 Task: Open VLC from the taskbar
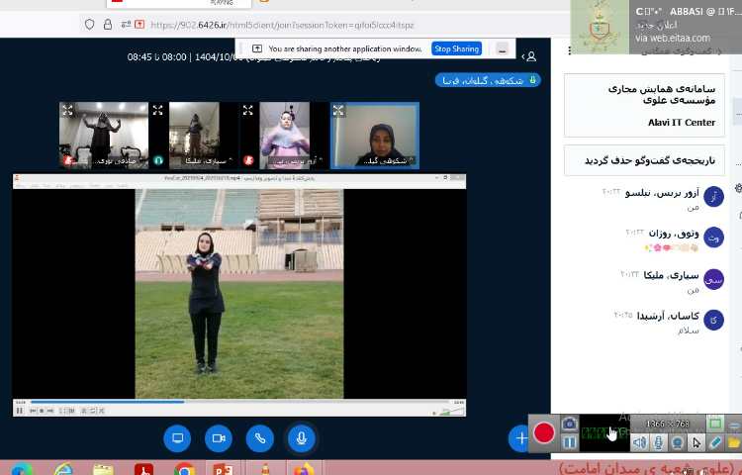click(x=264, y=468)
